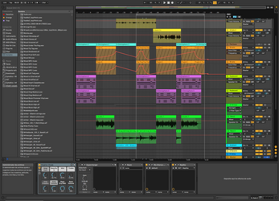Image resolution: width=279 pixels, height=201 pixels.
Task: Open the Ext. In input dropdown of the yellow track
Action: (x=248, y=30)
